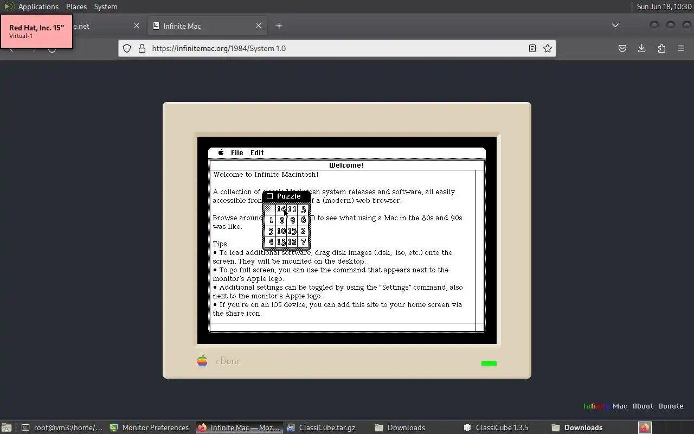Open the Edit menu in Macintosh emulator
This screenshot has height=434, width=694.
point(257,152)
